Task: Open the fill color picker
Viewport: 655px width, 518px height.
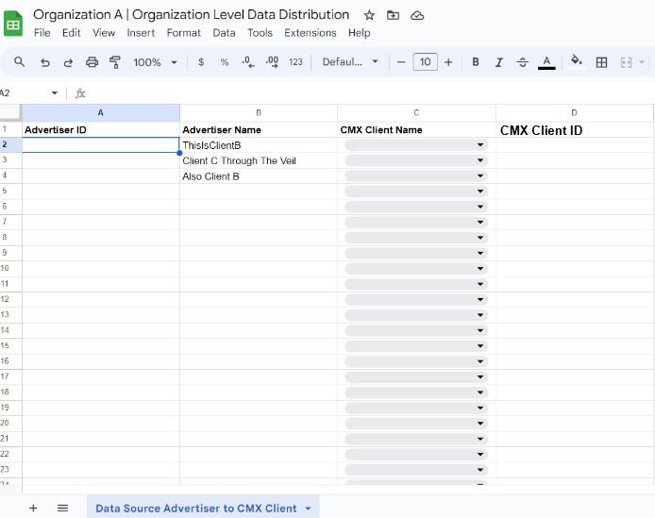Action: 577,61
